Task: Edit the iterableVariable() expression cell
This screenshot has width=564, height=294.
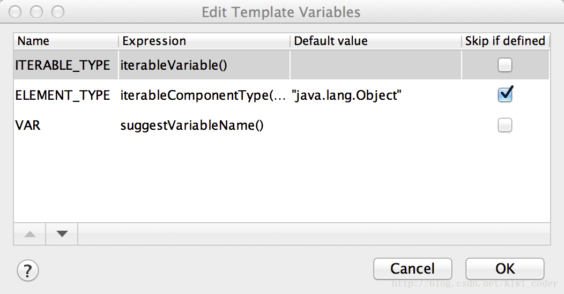Action: (204, 65)
